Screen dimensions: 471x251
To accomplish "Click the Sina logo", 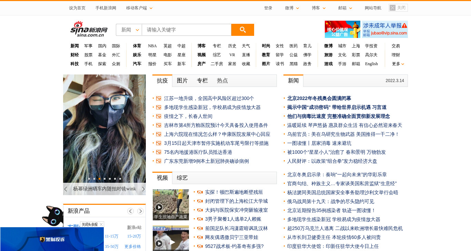I will pyautogui.click(x=89, y=29).
